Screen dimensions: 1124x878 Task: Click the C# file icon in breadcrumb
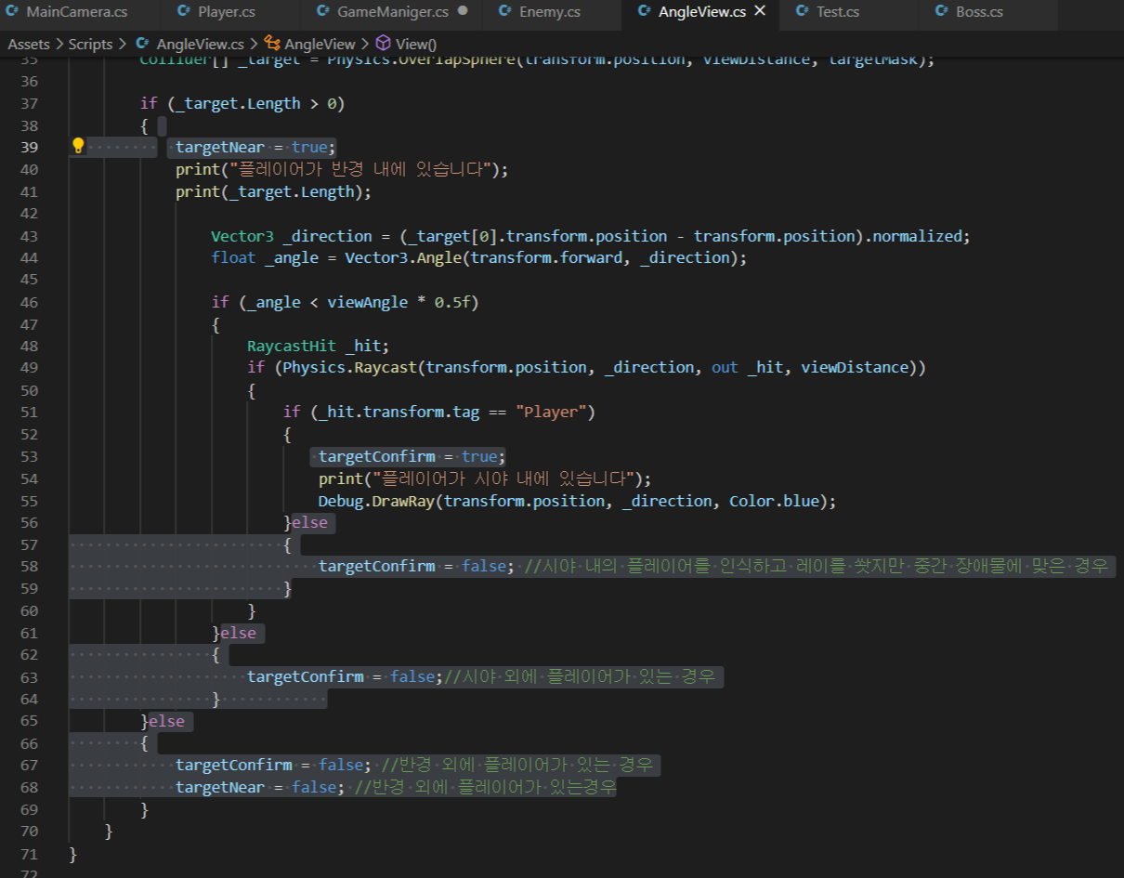pos(142,44)
